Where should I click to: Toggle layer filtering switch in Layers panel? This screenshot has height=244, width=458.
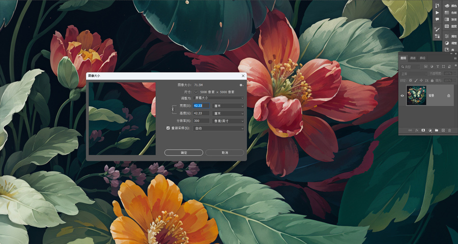coord(455,67)
